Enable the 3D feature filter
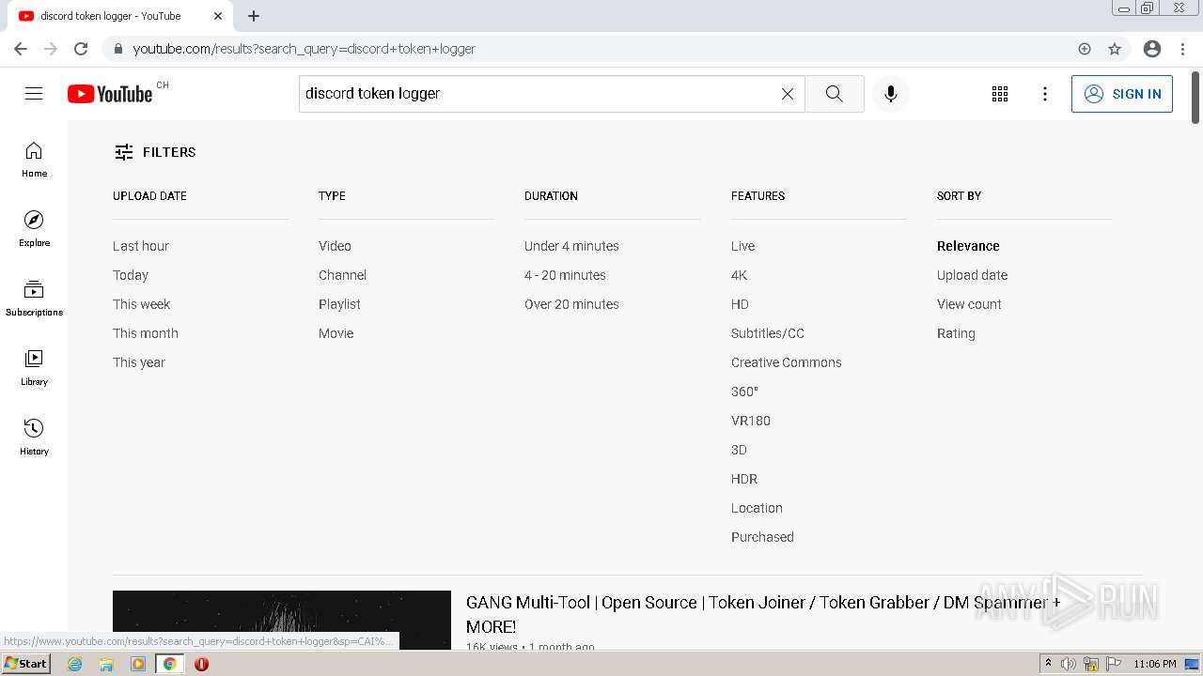 pyautogui.click(x=739, y=450)
